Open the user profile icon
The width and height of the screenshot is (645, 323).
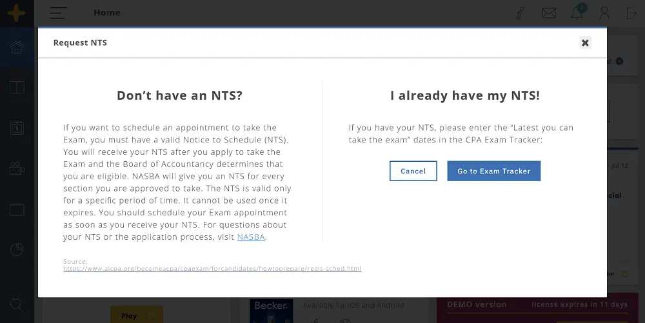click(x=604, y=13)
